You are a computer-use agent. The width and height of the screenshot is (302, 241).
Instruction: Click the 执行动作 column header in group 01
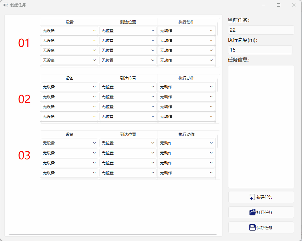click(x=186, y=22)
